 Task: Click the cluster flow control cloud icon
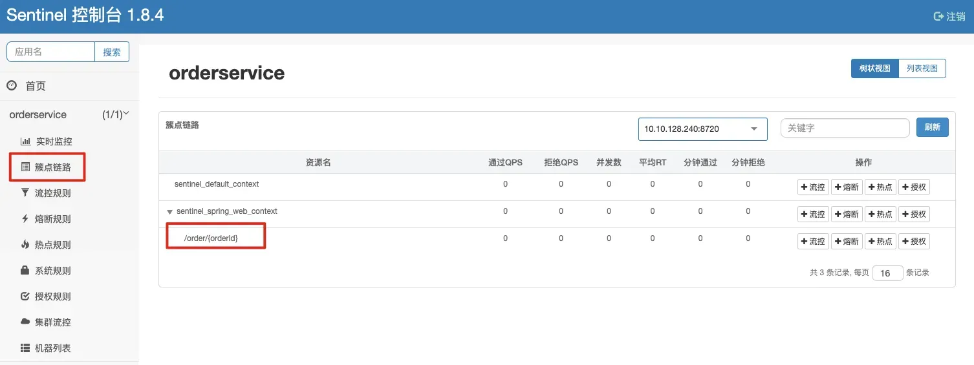click(x=25, y=322)
